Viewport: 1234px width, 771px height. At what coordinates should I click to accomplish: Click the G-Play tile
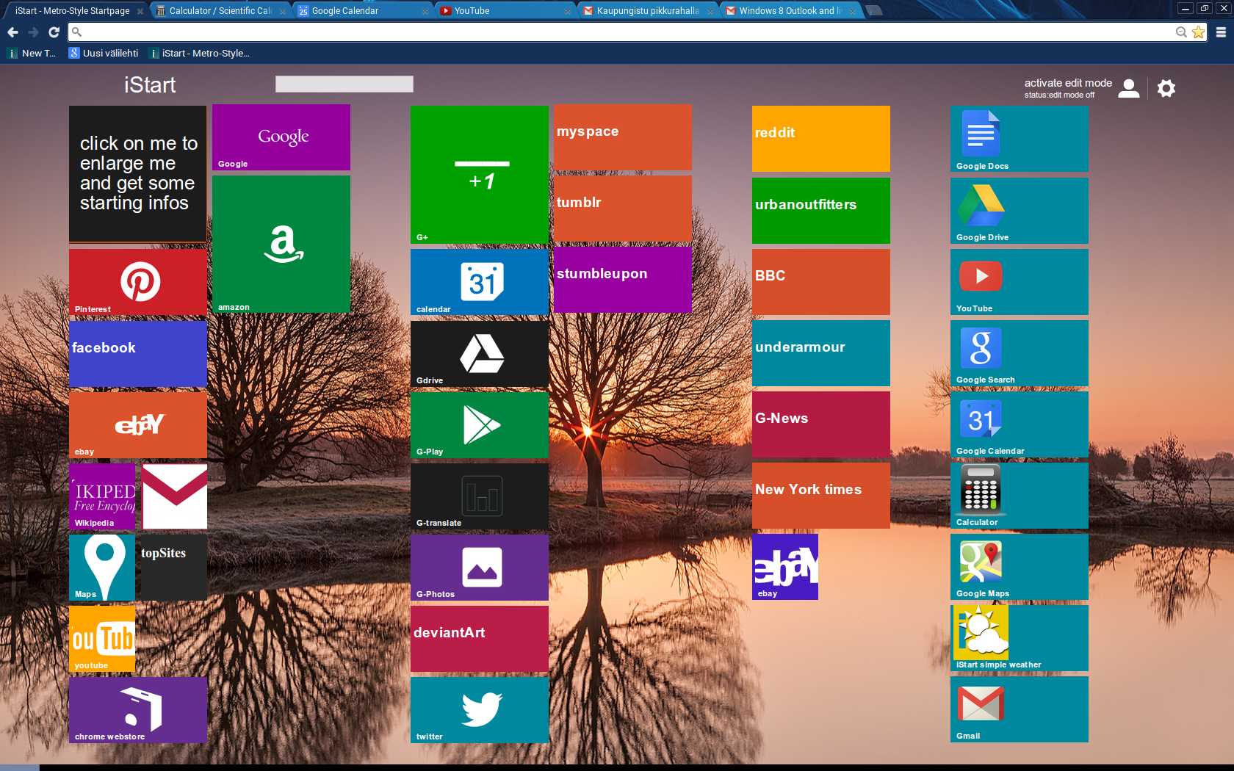(x=480, y=425)
